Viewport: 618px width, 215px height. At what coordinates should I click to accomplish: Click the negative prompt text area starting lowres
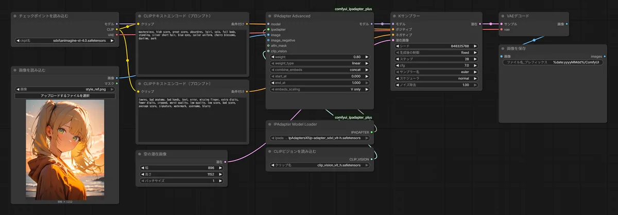(193, 119)
